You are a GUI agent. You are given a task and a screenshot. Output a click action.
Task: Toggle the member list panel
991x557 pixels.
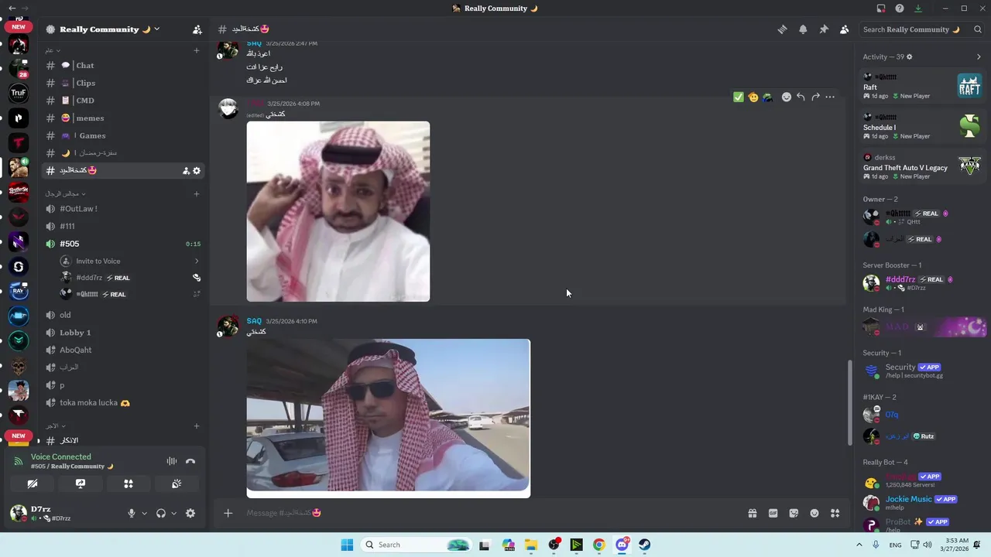pyautogui.click(x=844, y=29)
